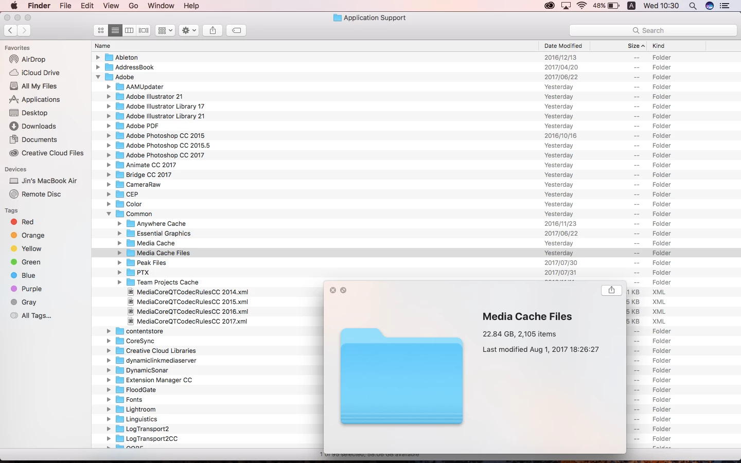
Task: Expand the Media Cache Files folder
Action: 119,253
